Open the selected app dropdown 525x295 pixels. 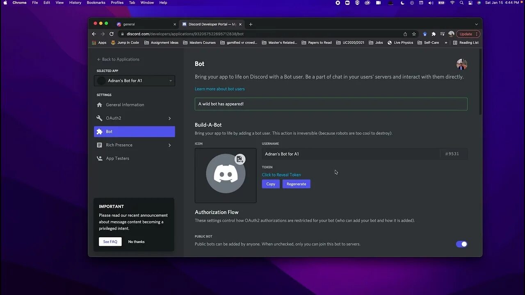tap(135, 81)
